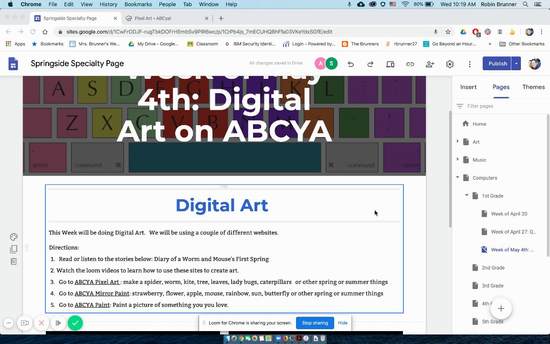Expand the Art page tree
The height and width of the screenshot is (344, 550).
click(457, 141)
